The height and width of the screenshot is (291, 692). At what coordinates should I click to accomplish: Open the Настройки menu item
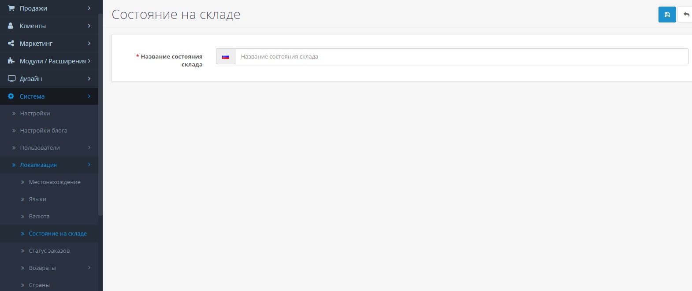click(35, 114)
